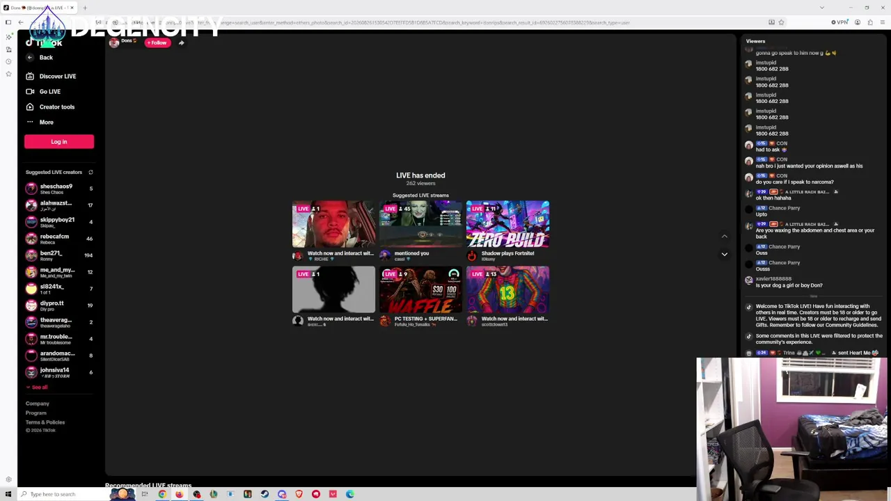891x501 pixels.
Task: Select Go LIVE in the sidebar
Action: coord(43,92)
